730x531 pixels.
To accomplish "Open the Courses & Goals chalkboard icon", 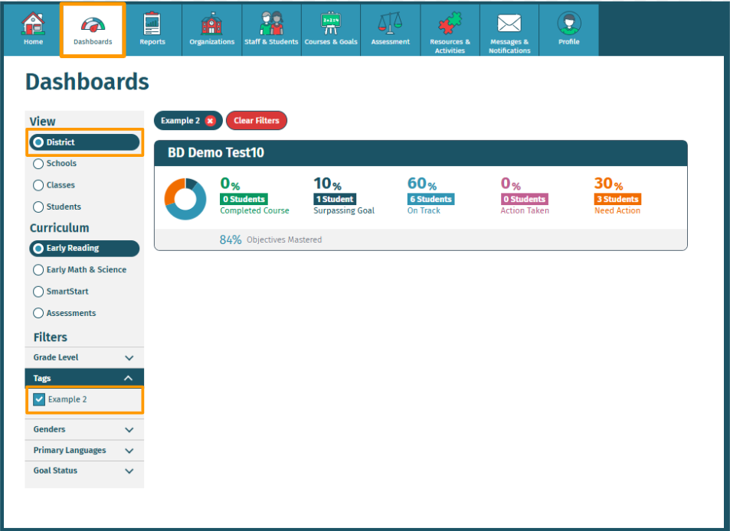I will 331,24.
